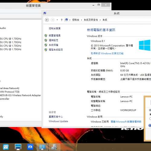Click the shield icon beside 裝置管理員

pos(46,35)
